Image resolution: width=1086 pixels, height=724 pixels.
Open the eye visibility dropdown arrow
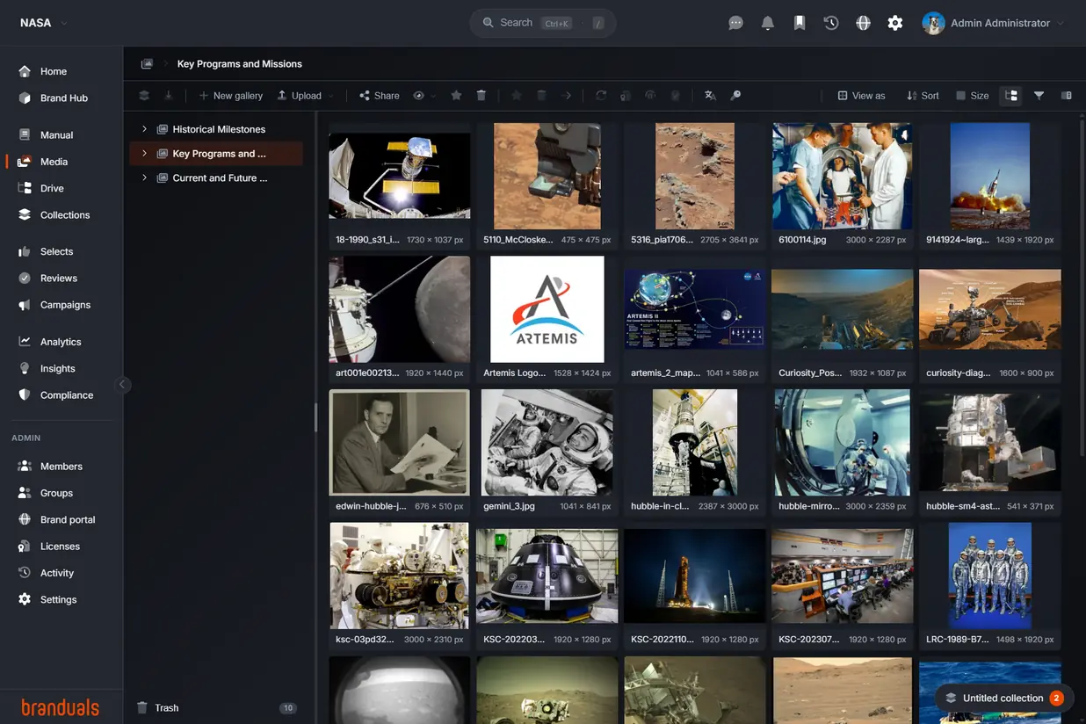(x=433, y=96)
